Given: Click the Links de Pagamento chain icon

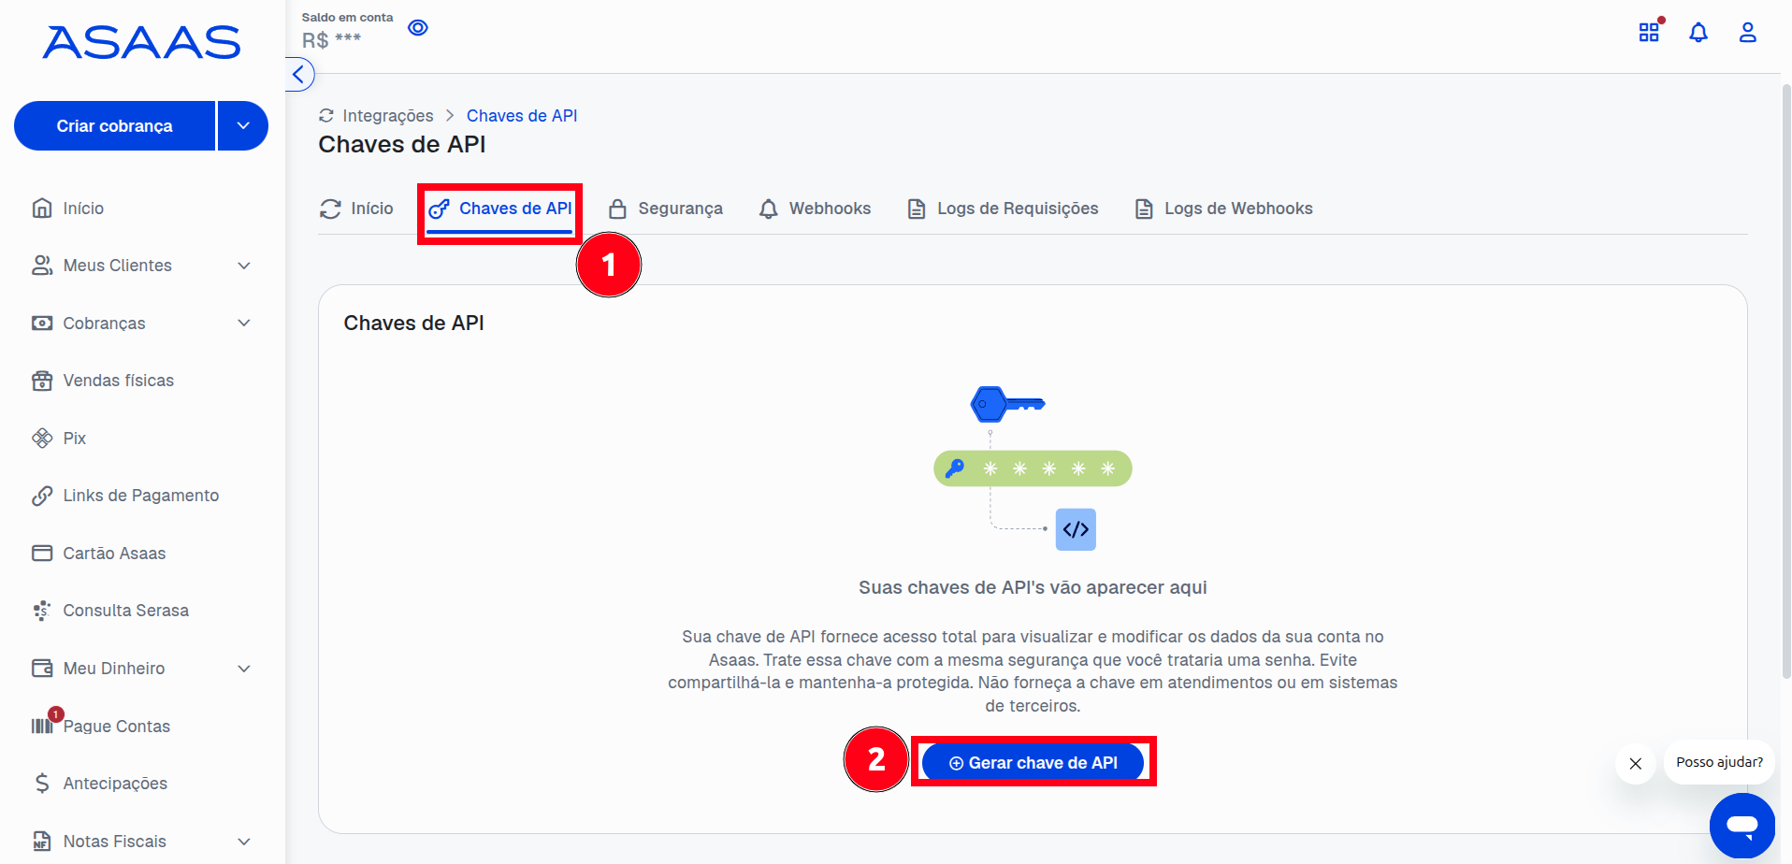Looking at the screenshot, I should pos(42,496).
